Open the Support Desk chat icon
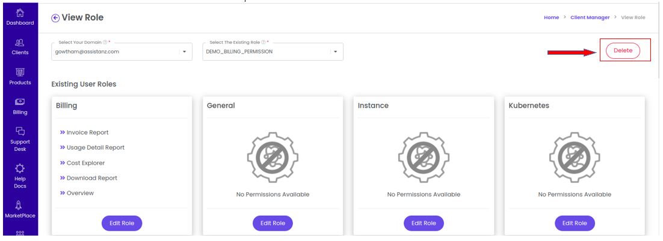This screenshot has width=663, height=241. 20,131
